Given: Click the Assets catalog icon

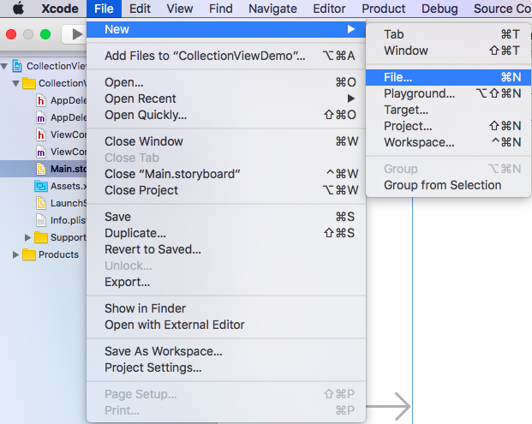Looking at the screenshot, I should [x=41, y=186].
